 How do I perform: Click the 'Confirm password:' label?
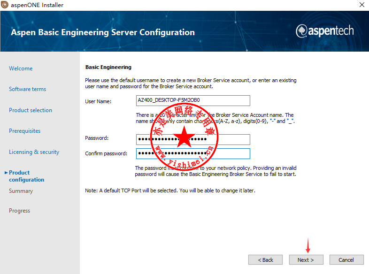106,153
